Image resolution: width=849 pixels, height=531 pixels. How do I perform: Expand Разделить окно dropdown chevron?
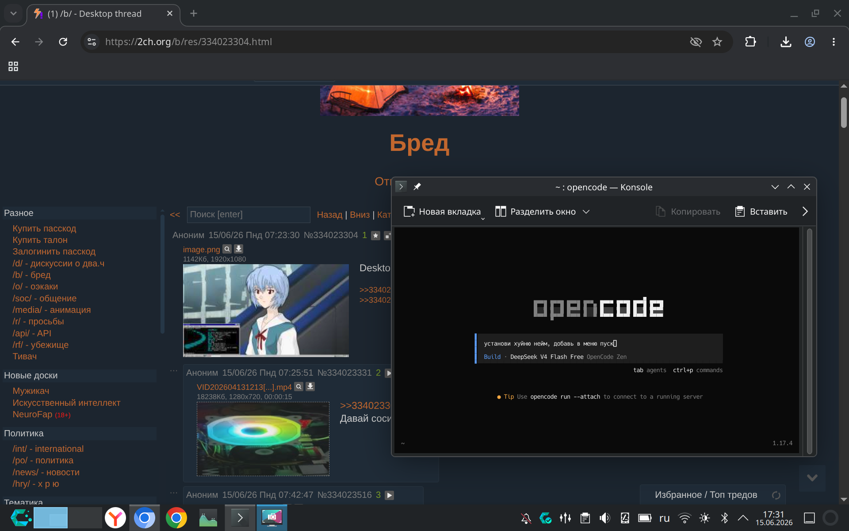(586, 212)
